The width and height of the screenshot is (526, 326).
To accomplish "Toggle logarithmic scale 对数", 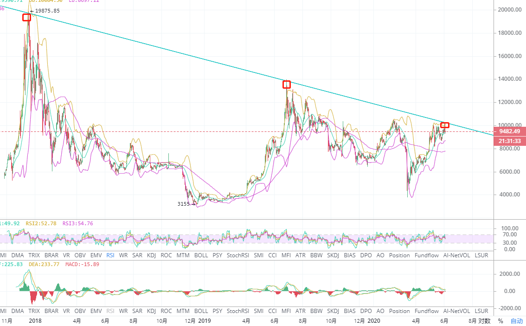I will coord(484,321).
